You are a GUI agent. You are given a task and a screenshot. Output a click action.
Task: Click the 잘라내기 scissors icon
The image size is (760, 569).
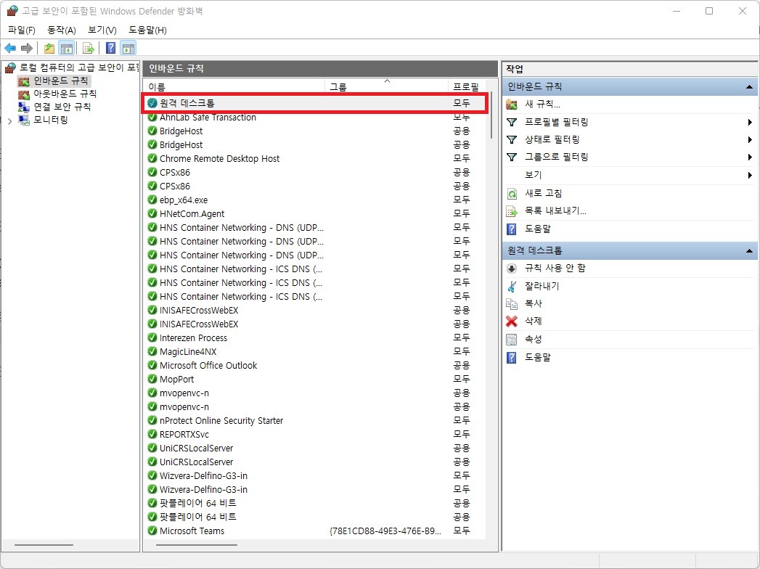pyautogui.click(x=511, y=286)
